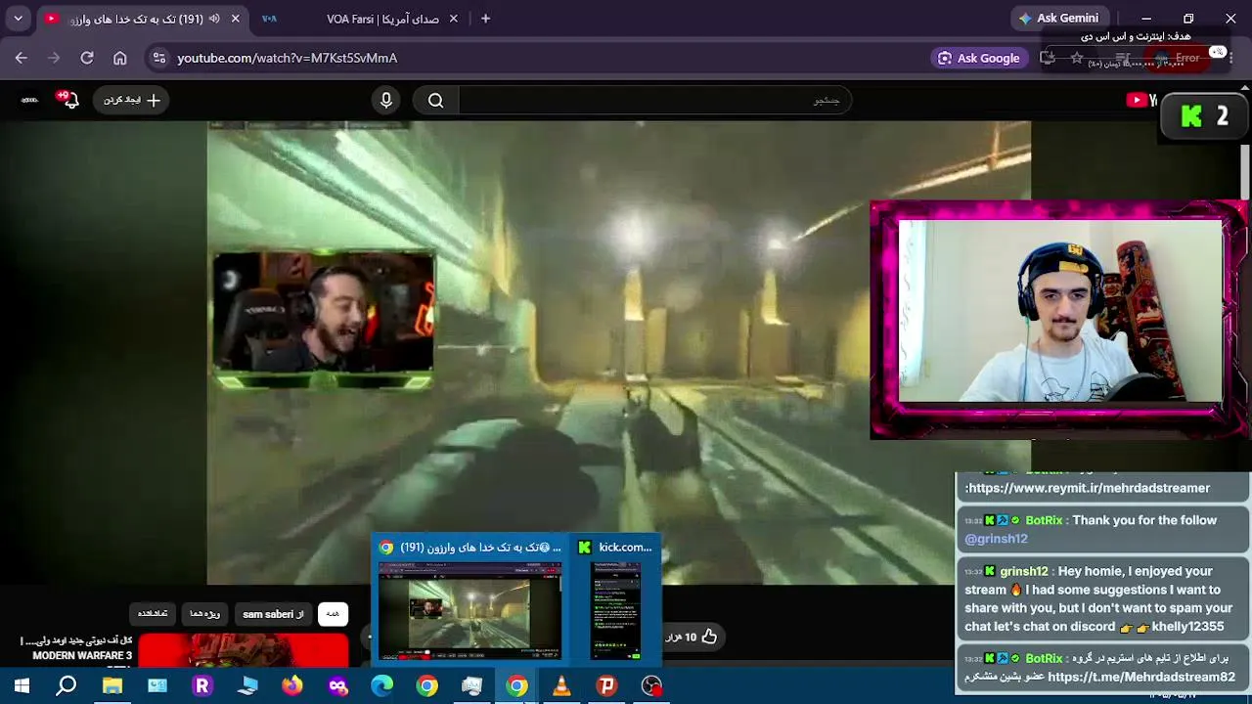Select the 'sam saberi' filter chip
Screen dimensions: 1252x704
tap(273, 614)
